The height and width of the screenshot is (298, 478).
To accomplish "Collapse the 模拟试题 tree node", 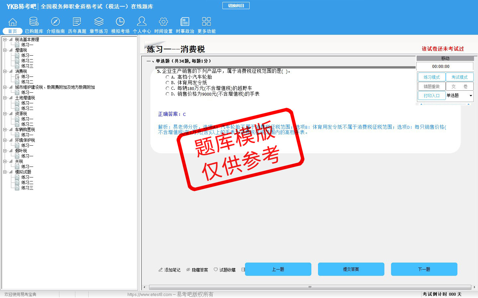I will [5, 172].
